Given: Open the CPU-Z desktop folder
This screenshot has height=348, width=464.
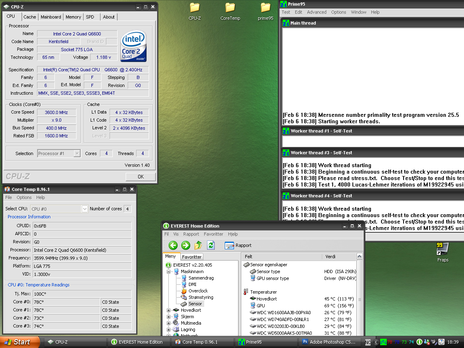Looking at the screenshot, I should 195,12.
